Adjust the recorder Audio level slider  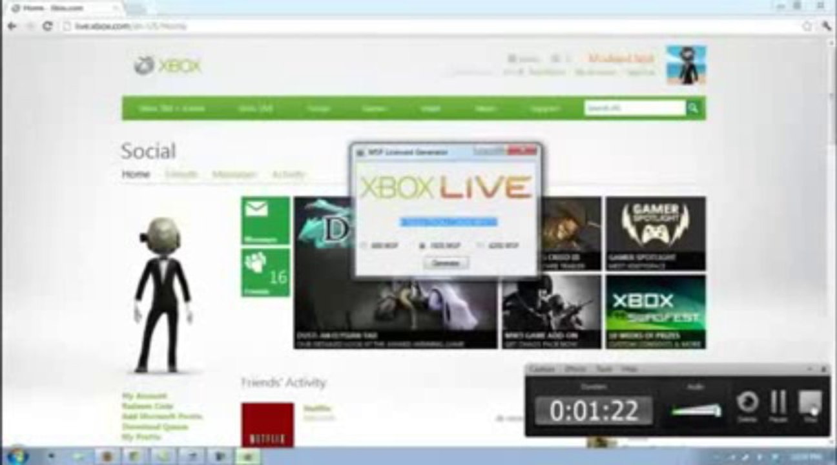click(696, 410)
